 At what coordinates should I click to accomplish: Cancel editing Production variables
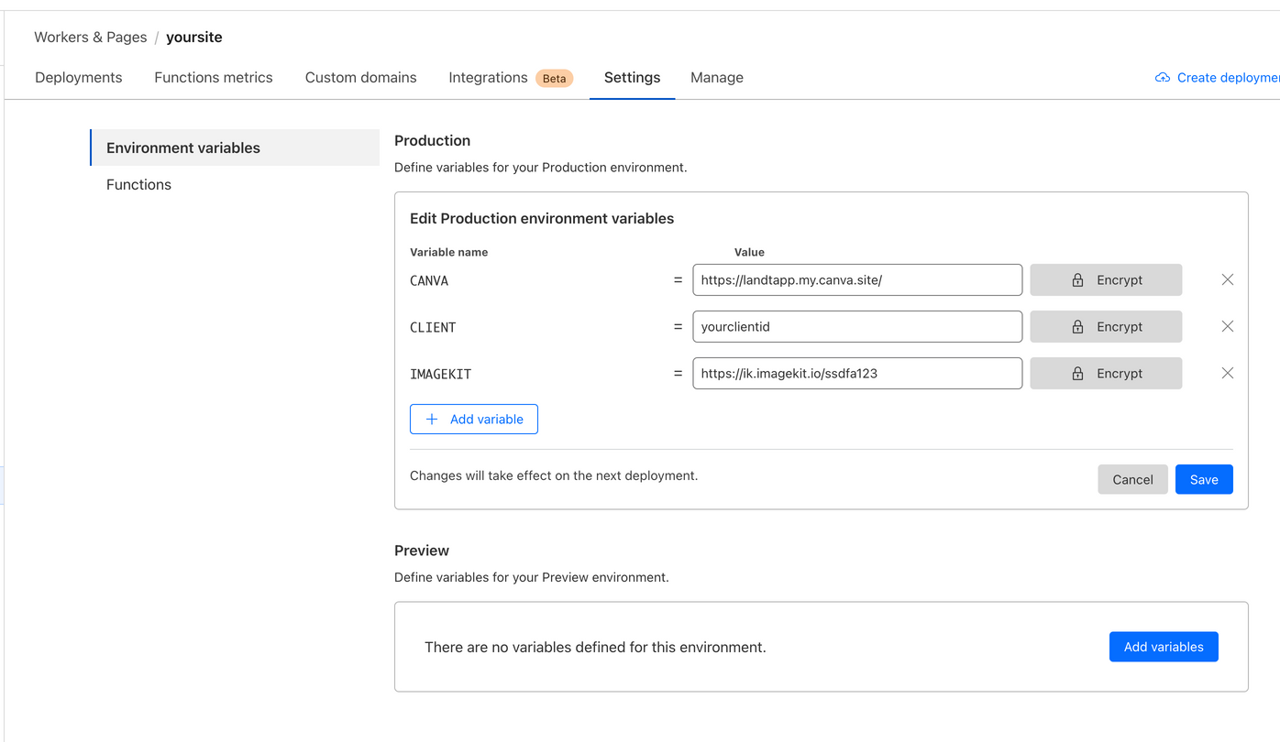pyautogui.click(x=1132, y=480)
